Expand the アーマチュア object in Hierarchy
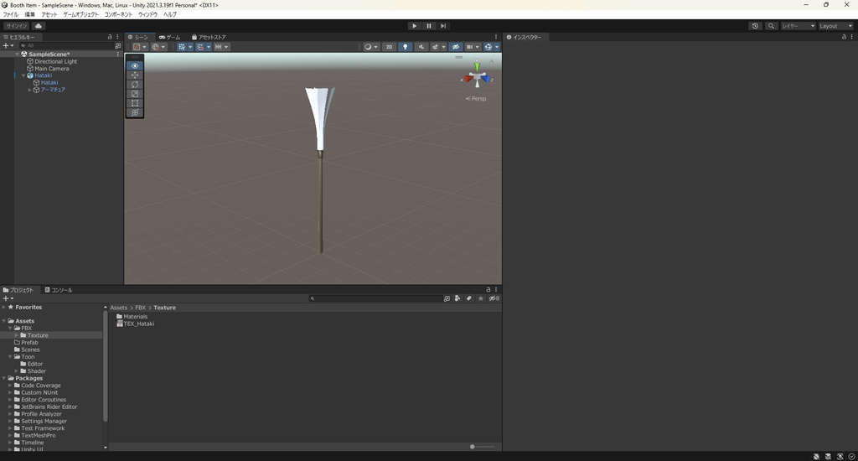 point(29,90)
